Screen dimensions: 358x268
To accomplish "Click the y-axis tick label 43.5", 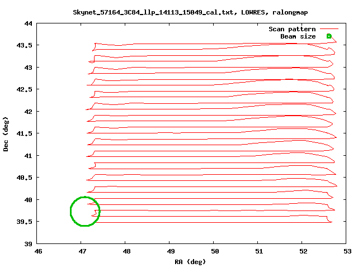I will click(25, 45).
